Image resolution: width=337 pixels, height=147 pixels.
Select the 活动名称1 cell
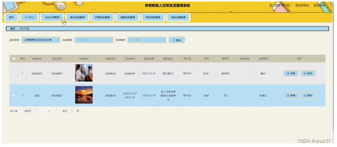pos(37,73)
